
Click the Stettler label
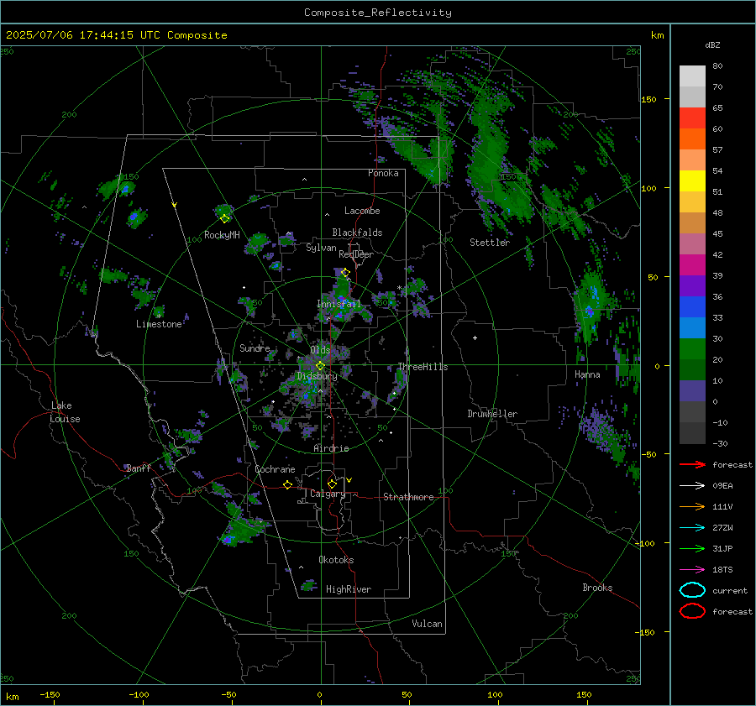(490, 243)
